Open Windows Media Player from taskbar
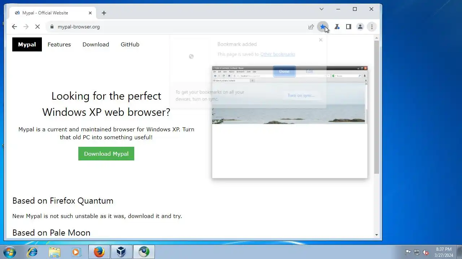 click(76, 252)
